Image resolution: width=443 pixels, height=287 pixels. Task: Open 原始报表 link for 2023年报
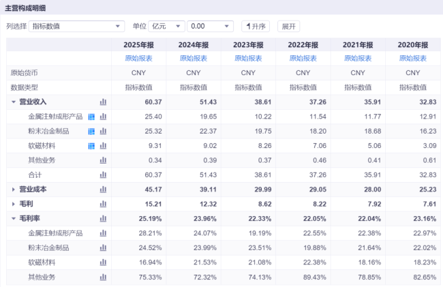click(248, 59)
